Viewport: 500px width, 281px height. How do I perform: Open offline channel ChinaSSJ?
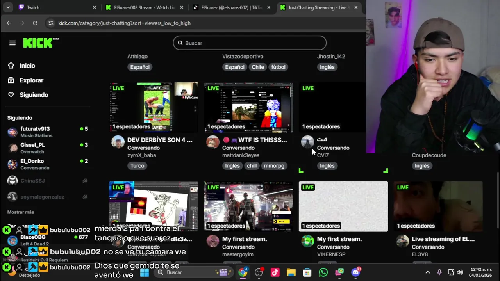coord(48,181)
